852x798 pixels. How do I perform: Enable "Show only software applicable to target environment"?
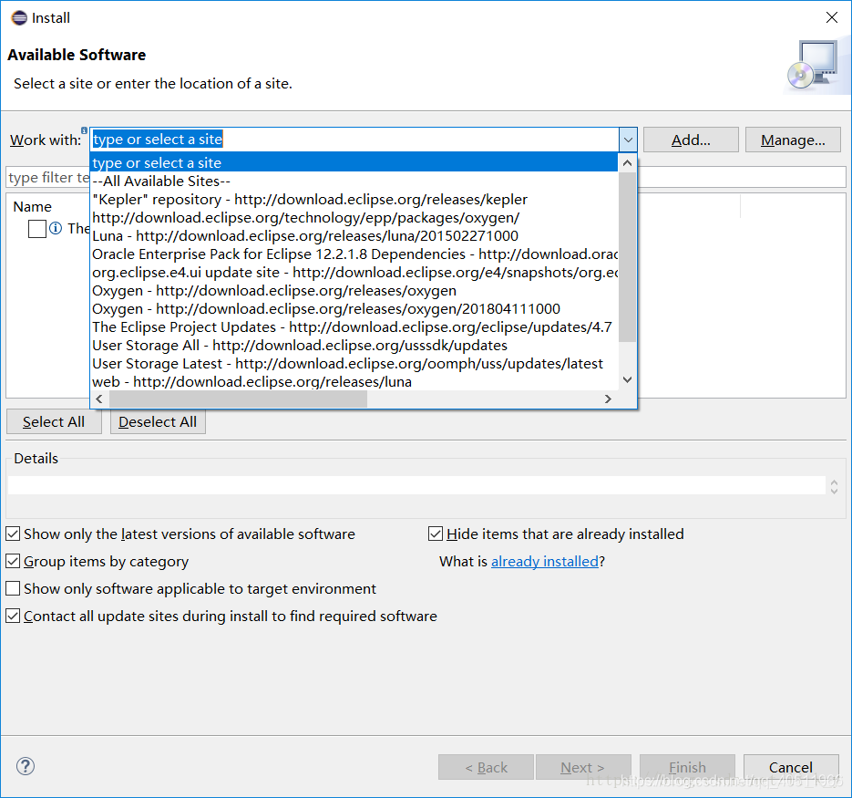point(13,588)
